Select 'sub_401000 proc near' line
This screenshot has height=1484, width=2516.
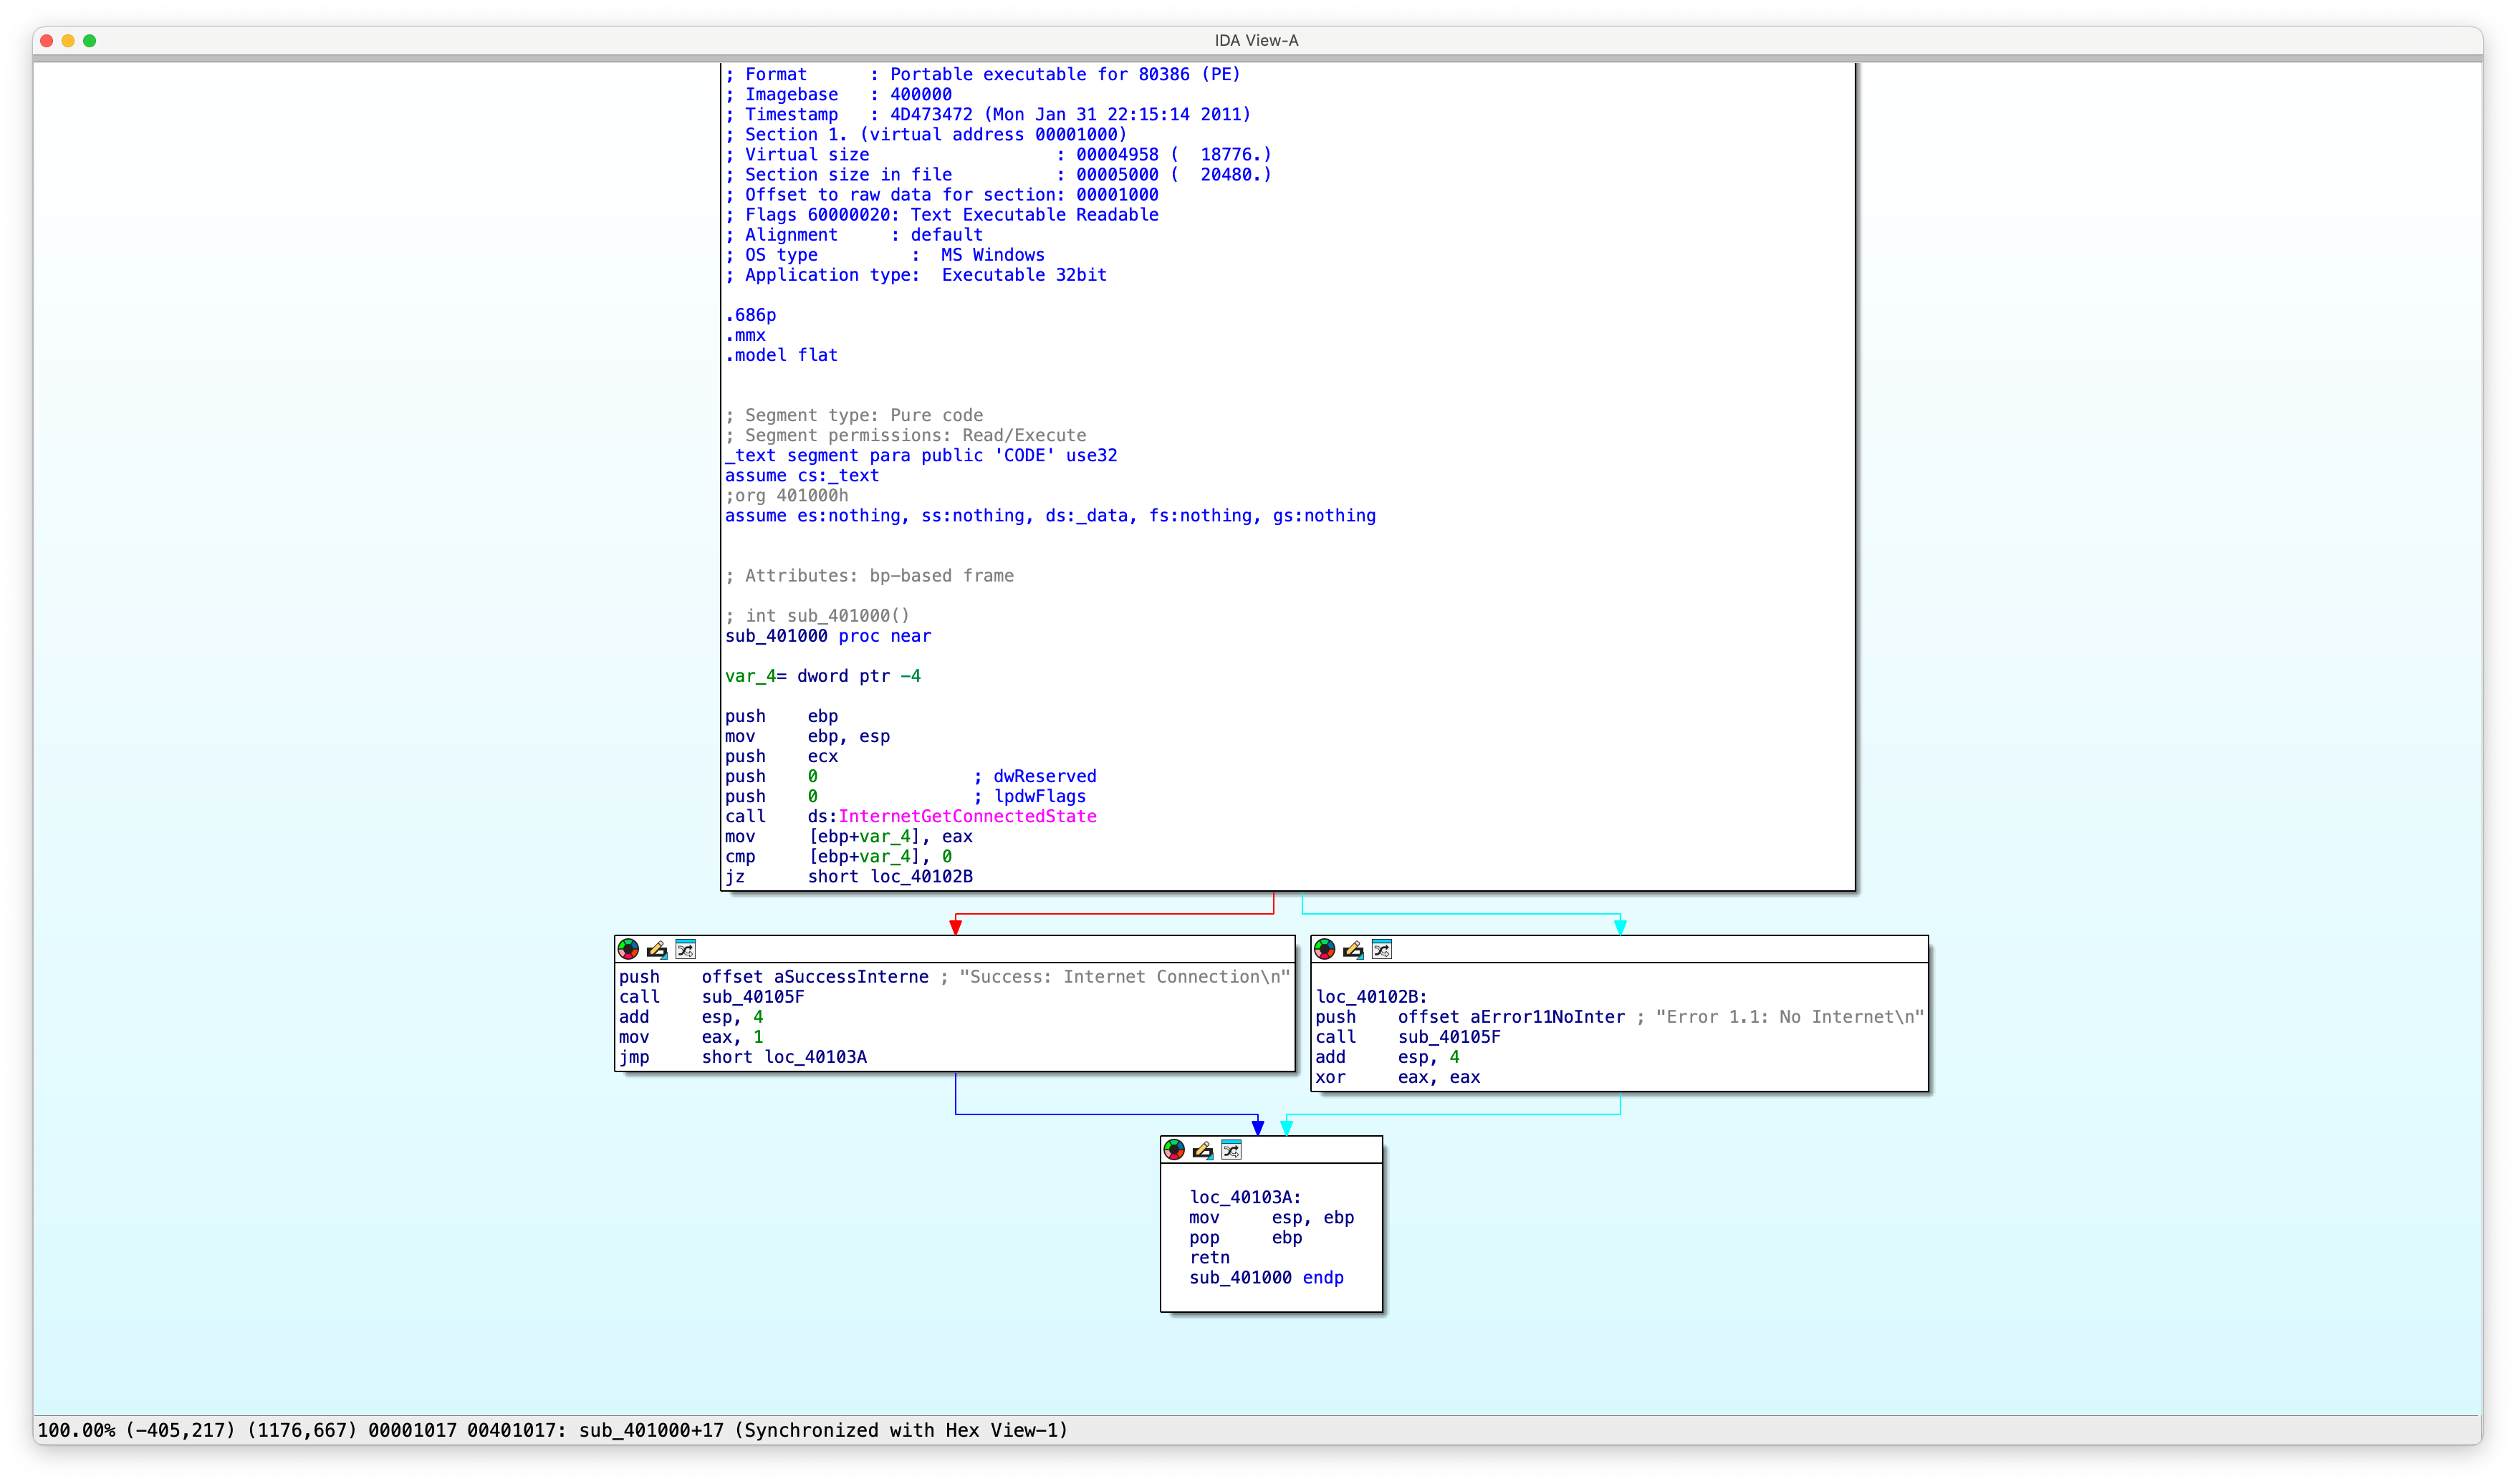[x=828, y=636]
